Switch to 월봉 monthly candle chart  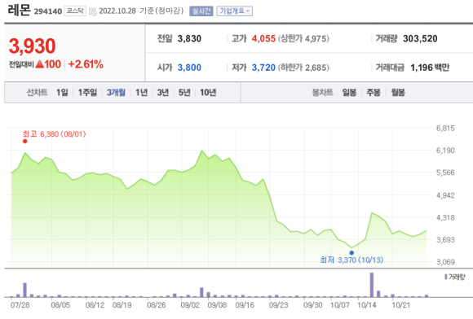click(398, 93)
